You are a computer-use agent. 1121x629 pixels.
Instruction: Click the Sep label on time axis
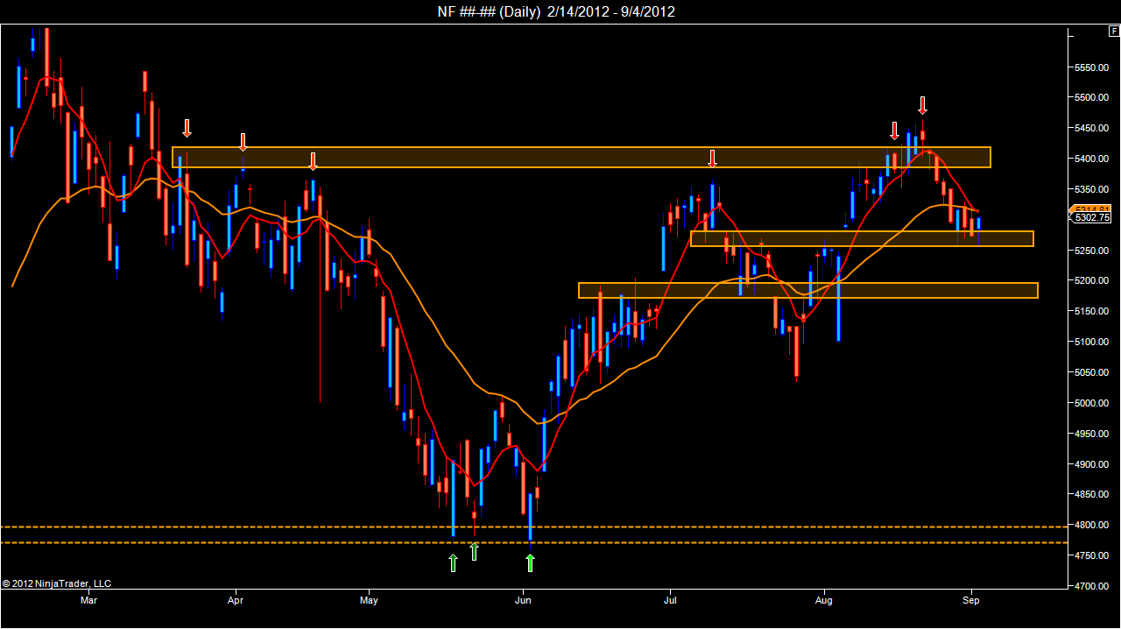point(970,601)
